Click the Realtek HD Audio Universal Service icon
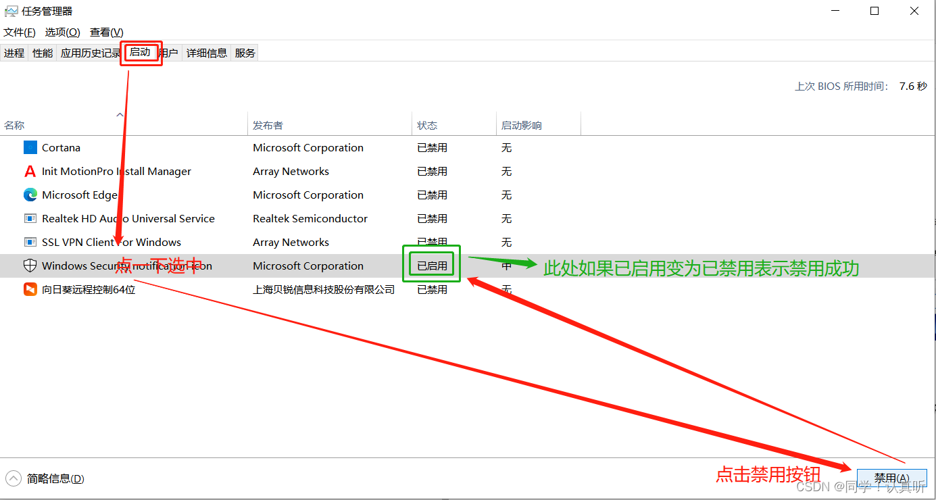Viewport: 936px width, 500px height. coord(30,218)
